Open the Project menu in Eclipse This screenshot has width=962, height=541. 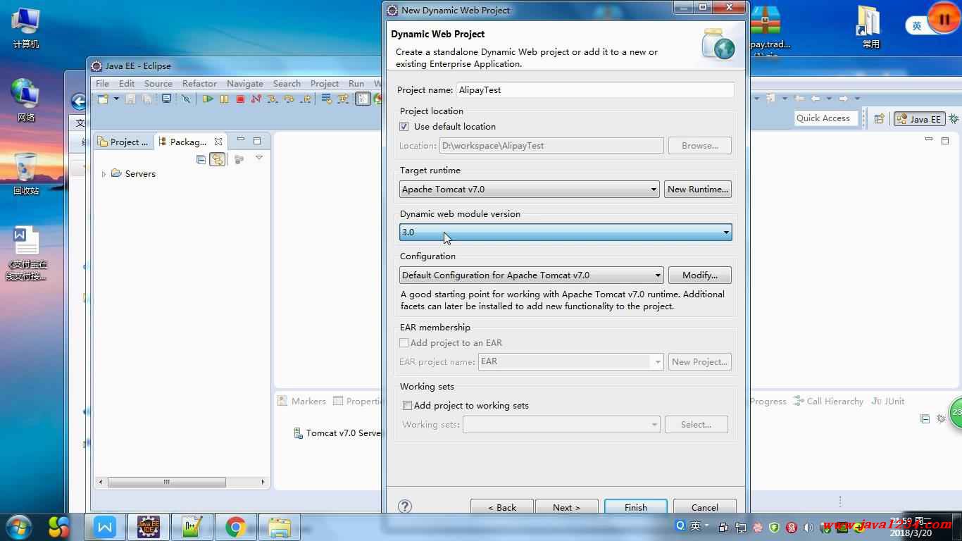[325, 83]
